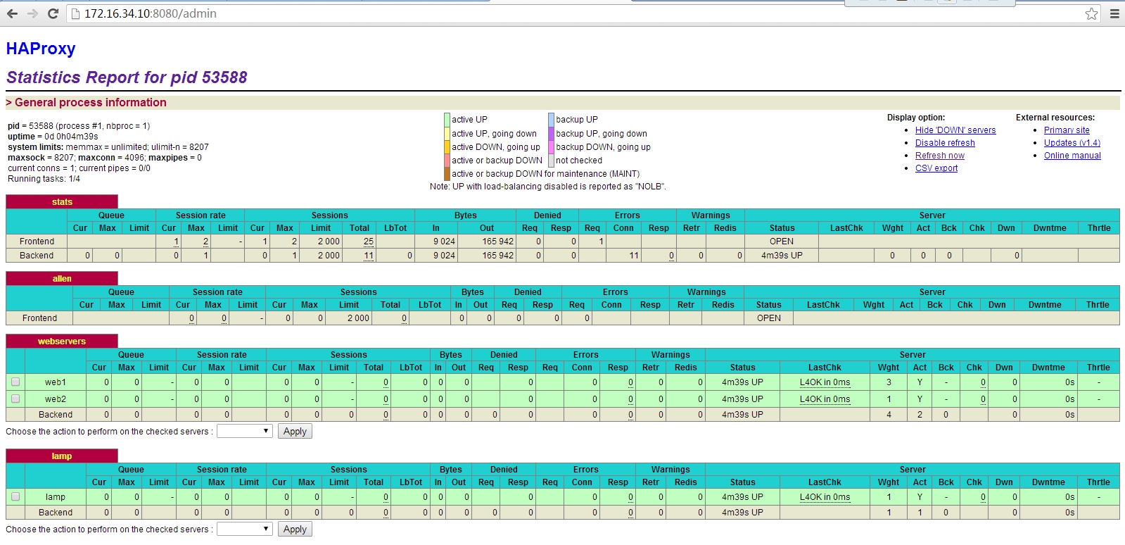
Task: Tick the checkbox for server web1
Action: (15, 382)
